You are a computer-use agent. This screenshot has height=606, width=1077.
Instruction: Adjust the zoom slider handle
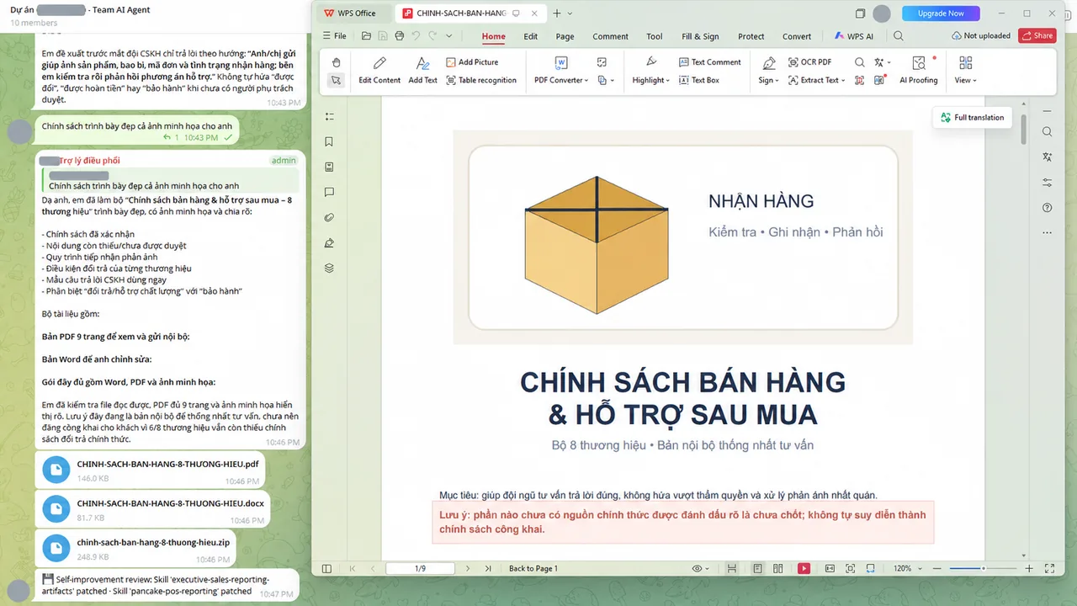coord(984,568)
